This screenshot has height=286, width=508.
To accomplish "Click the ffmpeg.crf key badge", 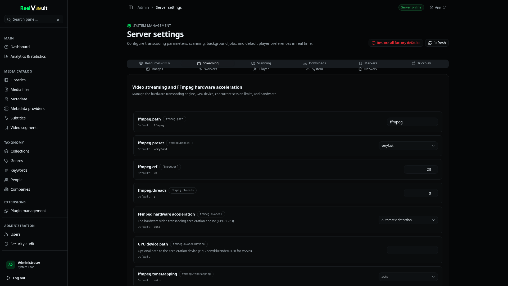I will [x=170, y=167].
